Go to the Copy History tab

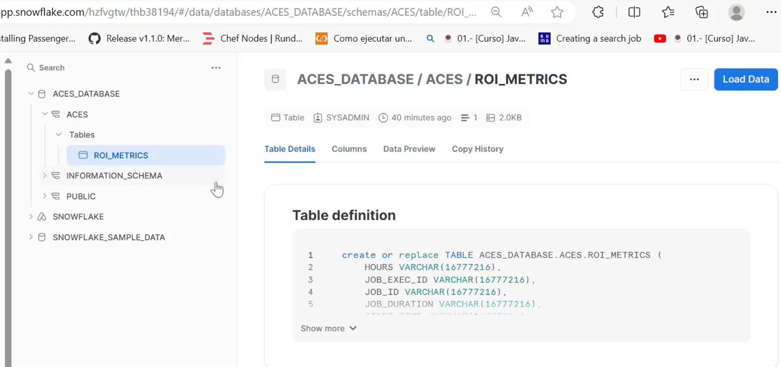tap(477, 149)
